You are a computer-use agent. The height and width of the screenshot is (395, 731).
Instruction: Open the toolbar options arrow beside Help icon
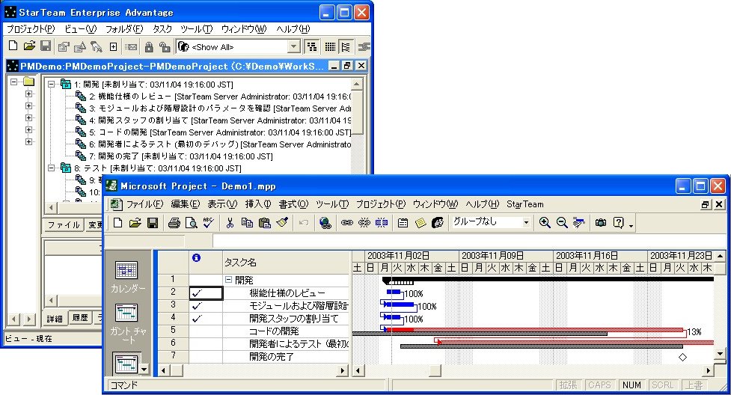pos(631,226)
